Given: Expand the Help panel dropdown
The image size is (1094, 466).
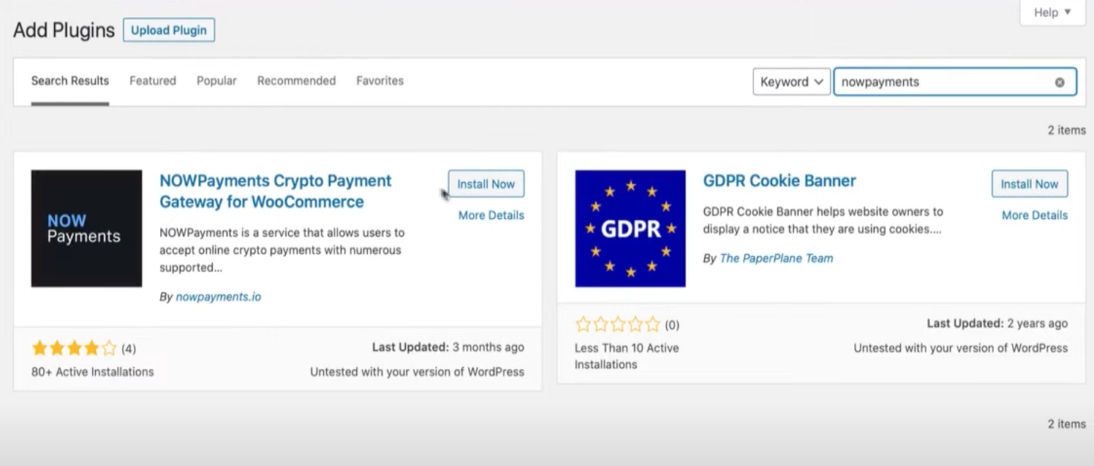Looking at the screenshot, I should pyautogui.click(x=1052, y=12).
